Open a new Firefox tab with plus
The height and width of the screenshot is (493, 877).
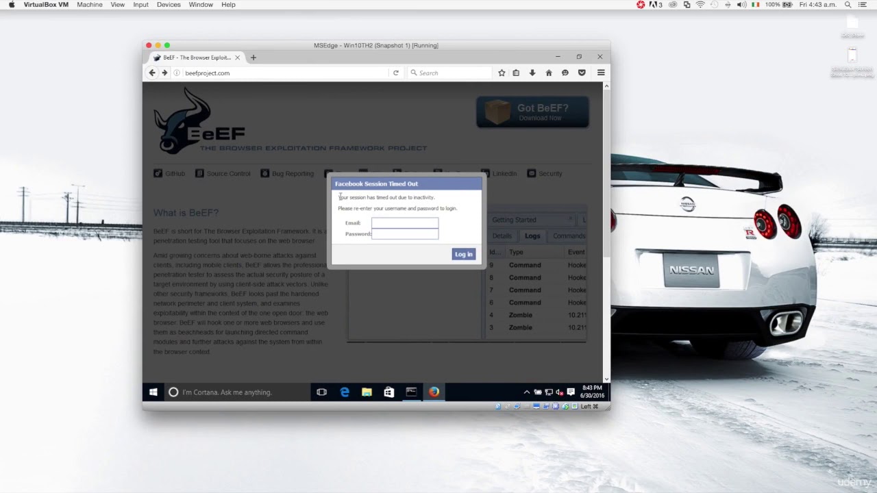[x=254, y=58]
